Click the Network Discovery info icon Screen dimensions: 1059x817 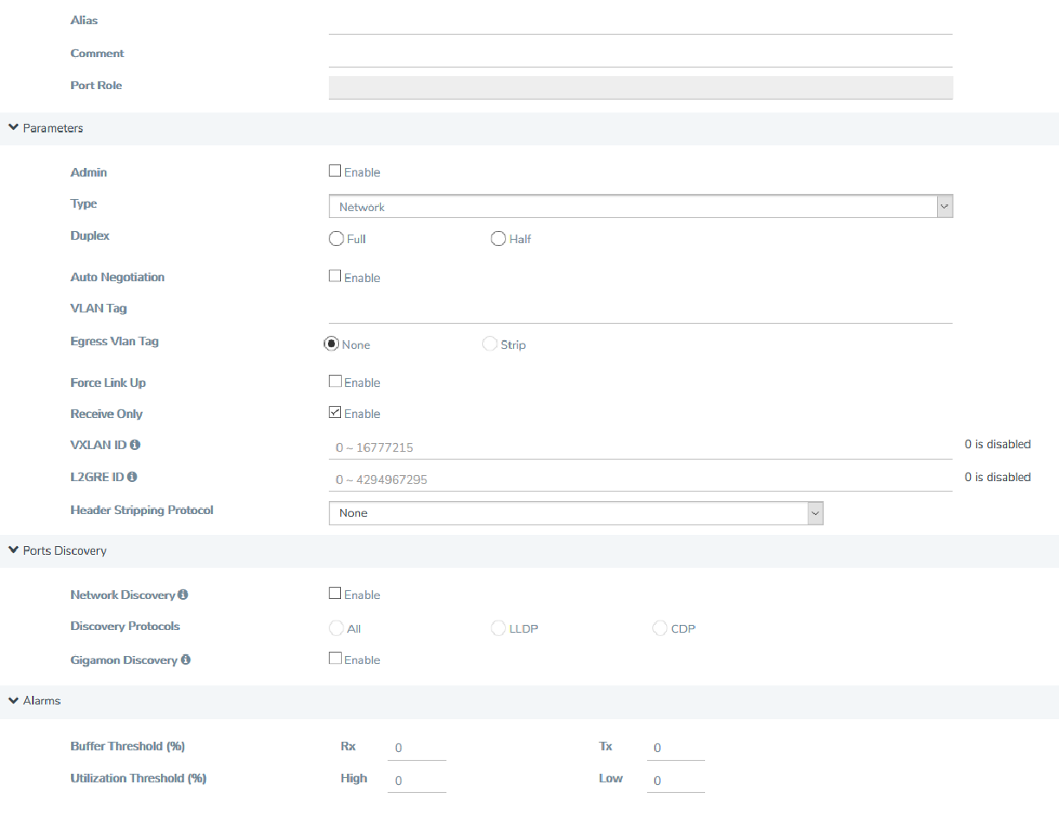click(x=183, y=595)
